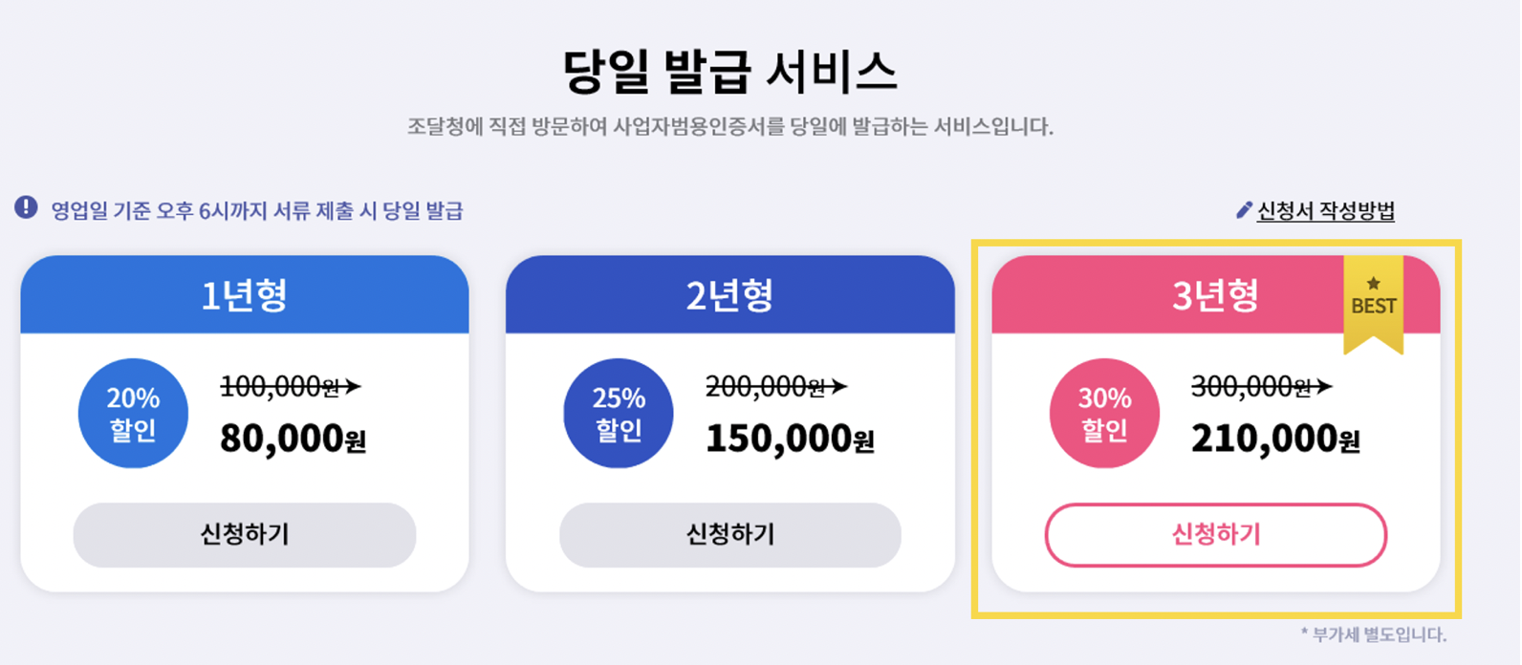The height and width of the screenshot is (665, 1522).
Task: Select the 3년형 pink plan header
Action: point(1217,294)
